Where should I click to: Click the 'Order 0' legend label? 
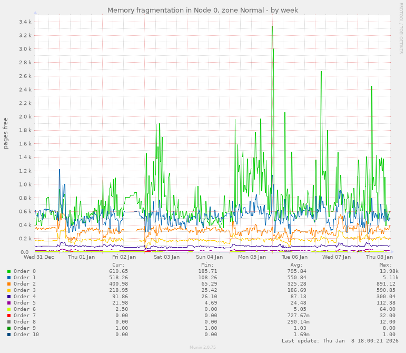coord(25,271)
